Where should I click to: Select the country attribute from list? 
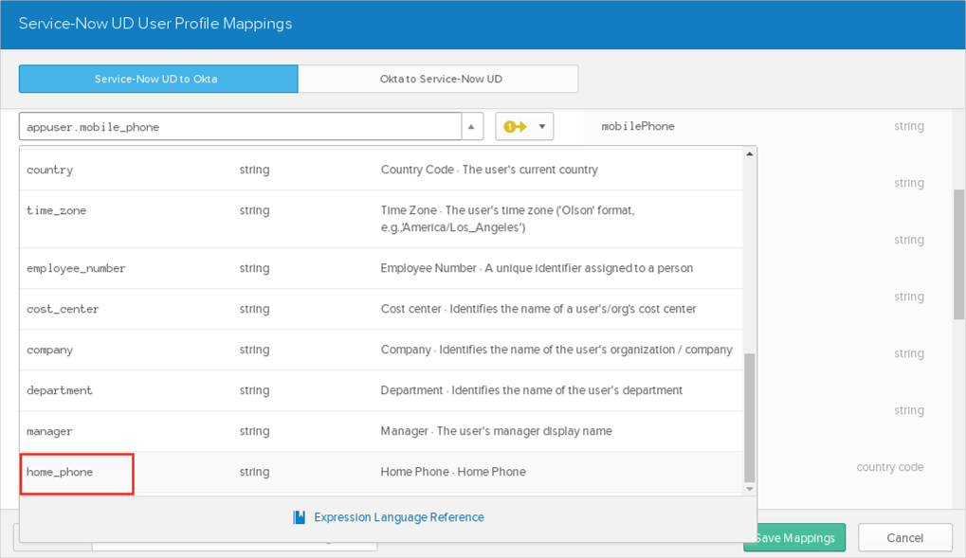[x=50, y=170]
